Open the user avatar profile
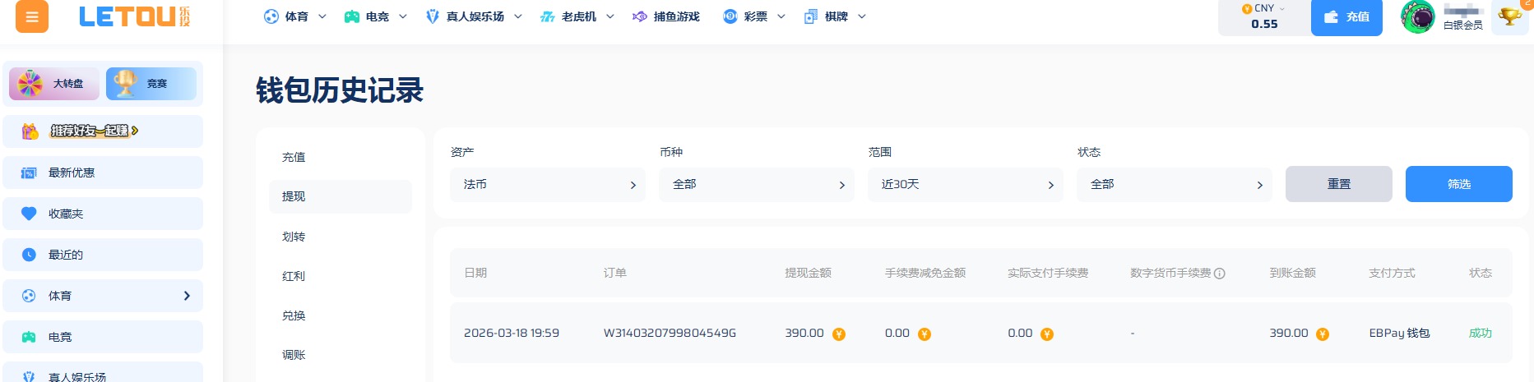Screen dimensions: 1534x382 [x=1418, y=16]
